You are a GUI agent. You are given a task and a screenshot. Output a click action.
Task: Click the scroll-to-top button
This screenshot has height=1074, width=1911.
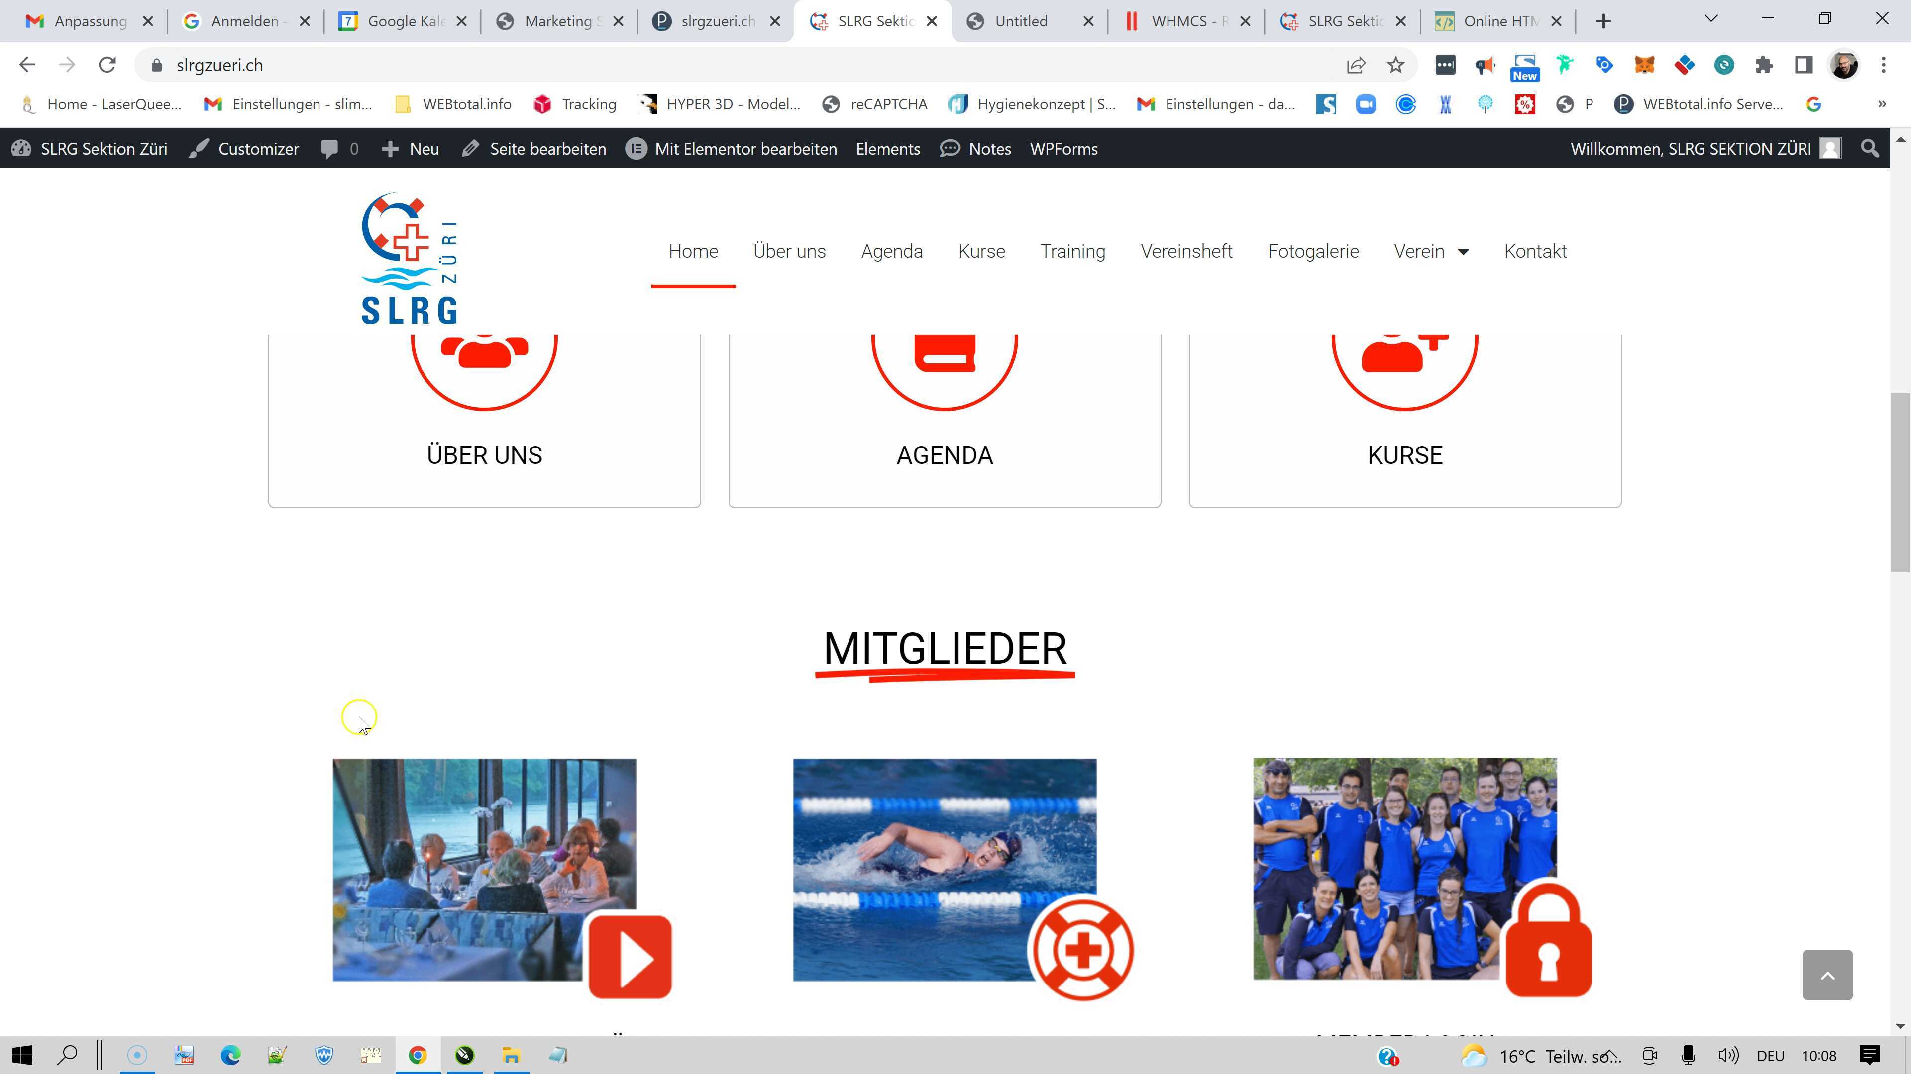point(1828,975)
